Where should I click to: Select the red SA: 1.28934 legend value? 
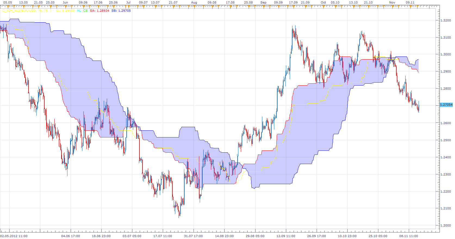99,11
